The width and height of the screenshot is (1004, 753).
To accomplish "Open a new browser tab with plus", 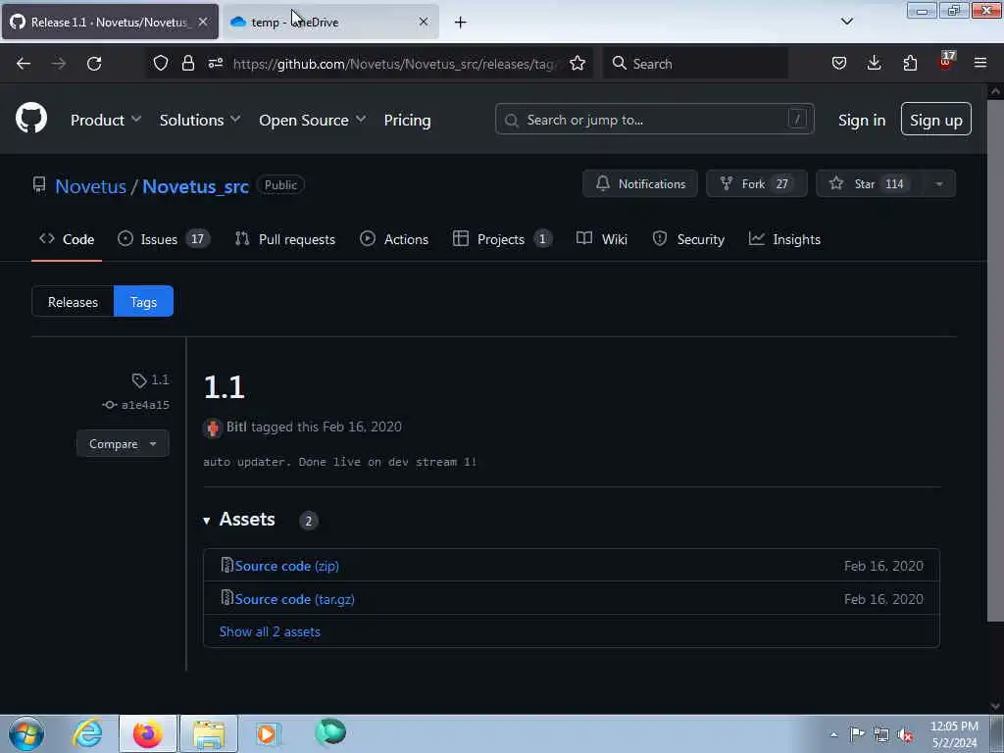I will (x=461, y=23).
